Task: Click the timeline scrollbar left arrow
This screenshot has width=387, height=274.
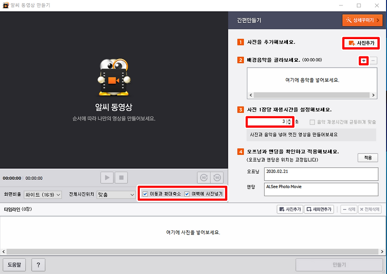Action: pos(3,252)
